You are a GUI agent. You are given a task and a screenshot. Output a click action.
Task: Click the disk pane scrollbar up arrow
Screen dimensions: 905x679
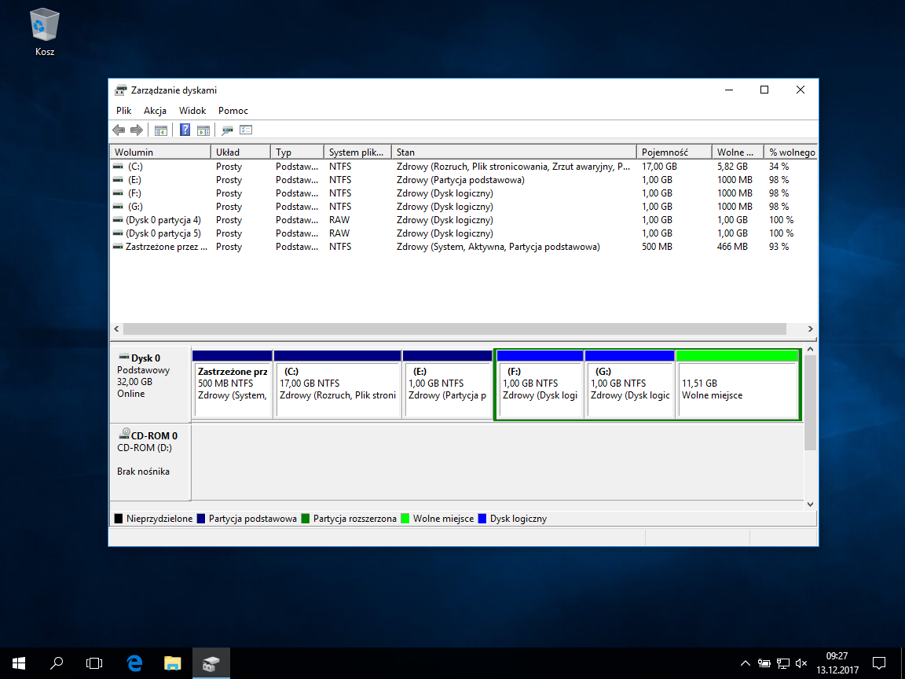point(811,349)
